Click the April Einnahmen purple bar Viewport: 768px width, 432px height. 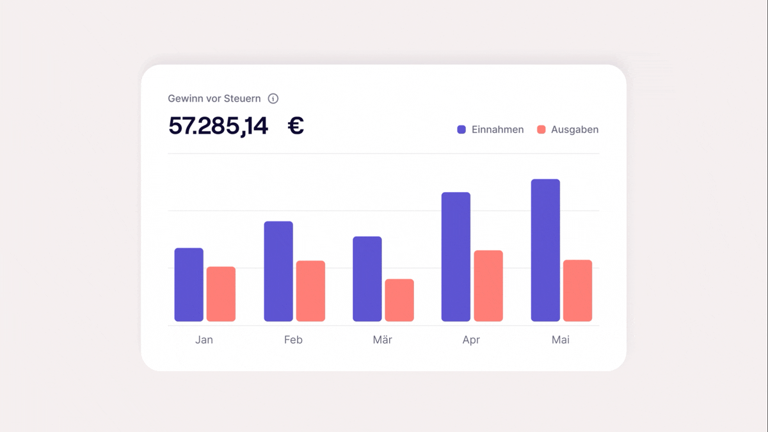click(456, 257)
